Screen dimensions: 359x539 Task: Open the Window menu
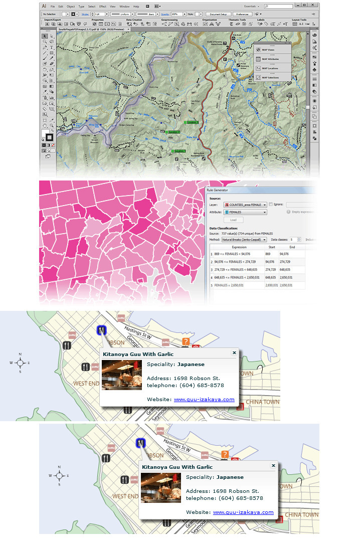(124, 6)
